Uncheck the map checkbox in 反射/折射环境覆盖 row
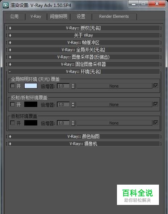 pyautogui.click(x=156, y=104)
